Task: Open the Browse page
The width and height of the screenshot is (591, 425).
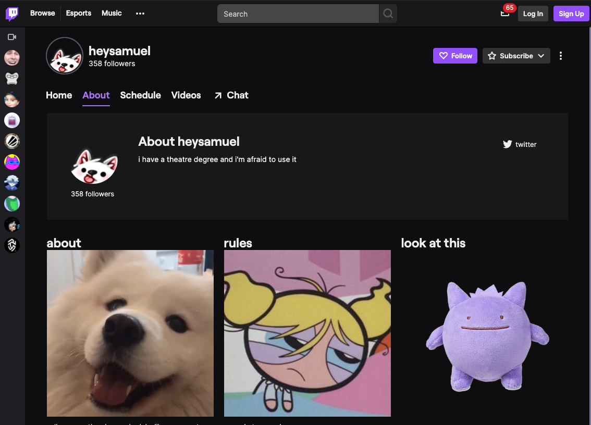Action: (x=42, y=13)
